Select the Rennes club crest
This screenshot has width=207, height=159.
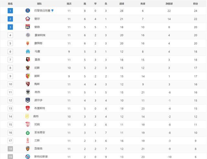click(28, 60)
